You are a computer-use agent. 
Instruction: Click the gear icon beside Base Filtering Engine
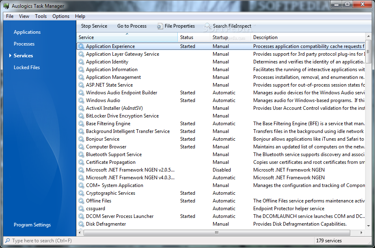click(x=81, y=124)
